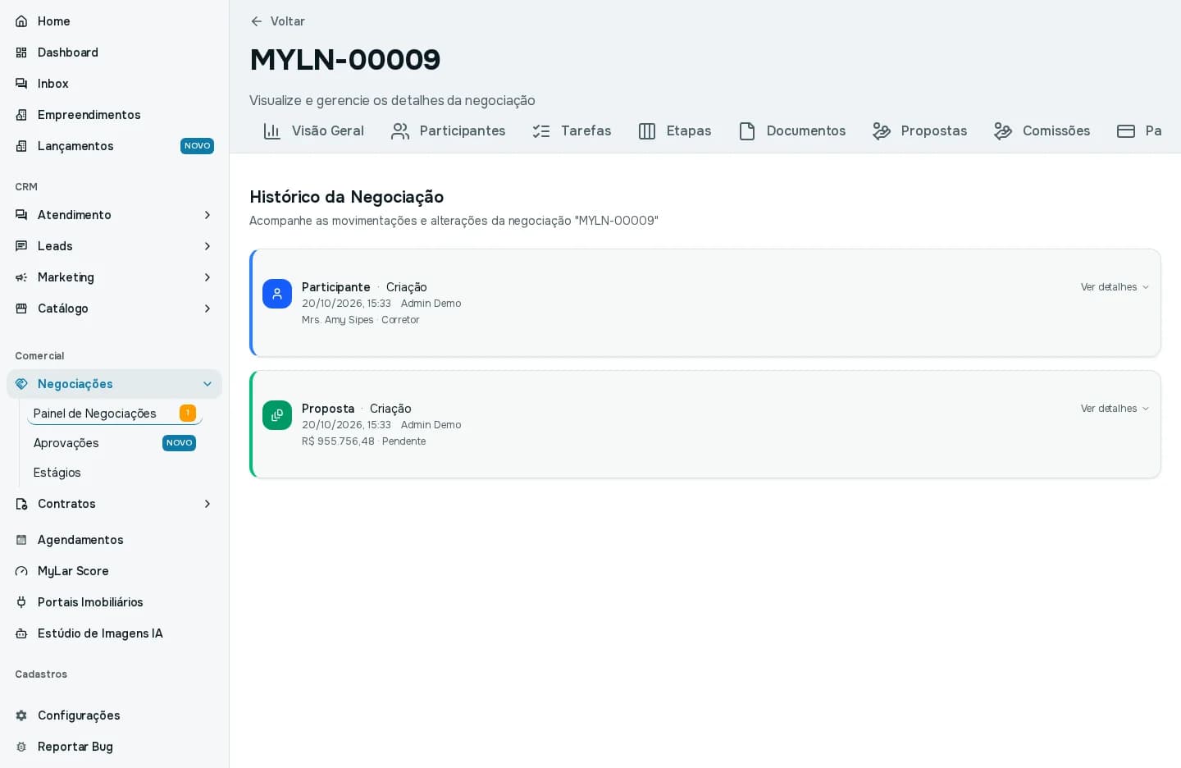1181x768 pixels.
Task: Click the R$ 955.756,48 proposal value
Action: (338, 441)
